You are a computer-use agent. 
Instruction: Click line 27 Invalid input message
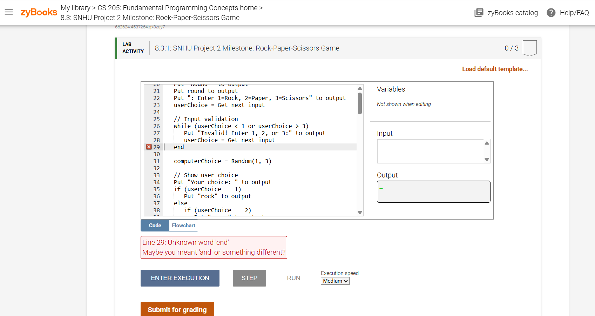click(x=255, y=133)
